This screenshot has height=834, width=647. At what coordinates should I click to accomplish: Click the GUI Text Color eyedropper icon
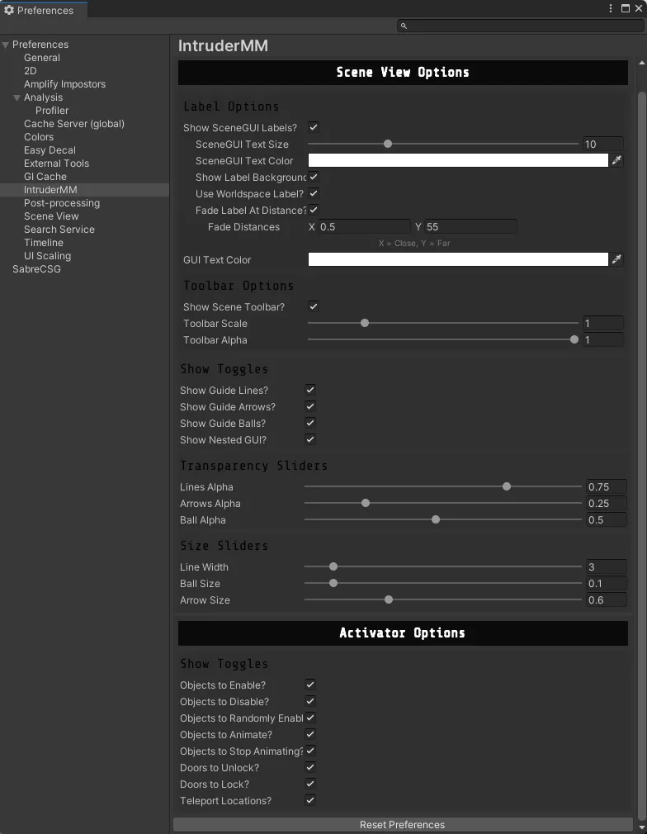pyautogui.click(x=616, y=259)
